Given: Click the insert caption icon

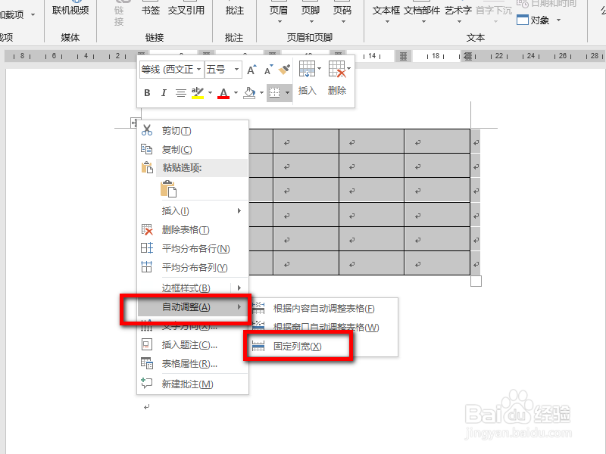Looking at the screenshot, I should click(147, 344).
